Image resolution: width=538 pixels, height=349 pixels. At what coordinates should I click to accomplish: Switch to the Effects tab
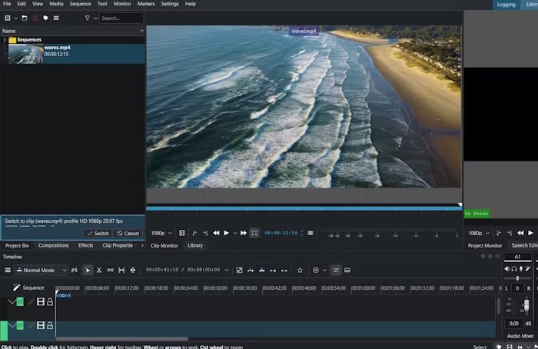pos(86,245)
